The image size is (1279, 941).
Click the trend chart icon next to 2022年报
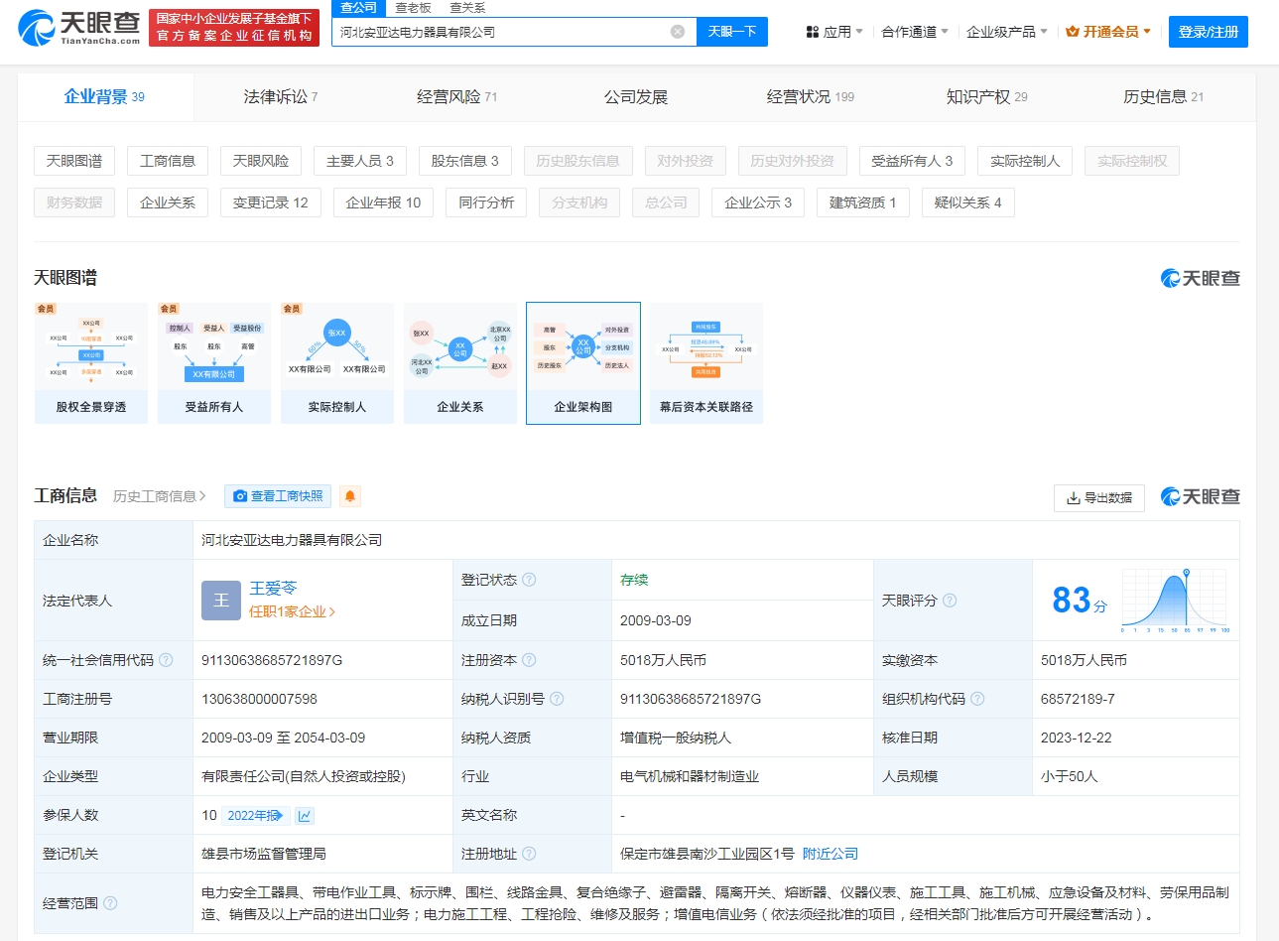(305, 816)
